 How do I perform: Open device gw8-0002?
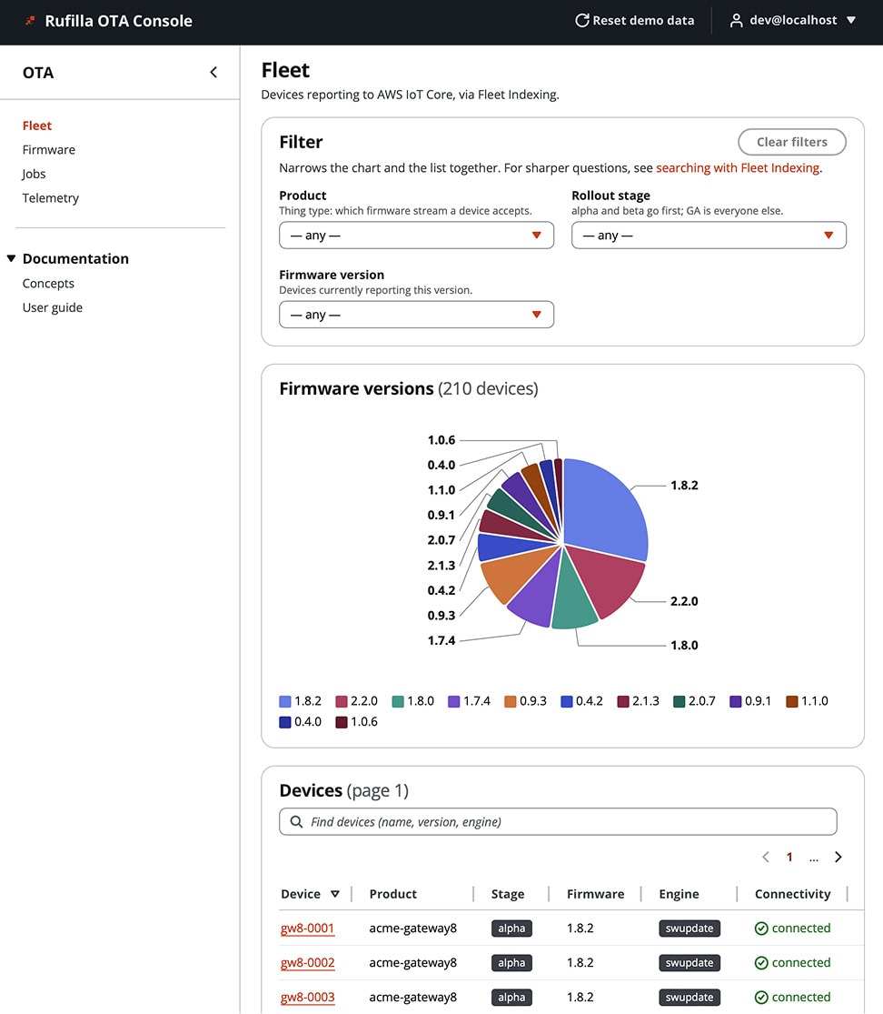pyautogui.click(x=307, y=963)
